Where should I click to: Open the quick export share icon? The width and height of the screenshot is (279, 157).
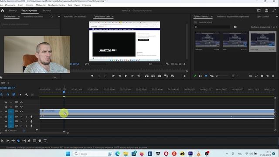point(266,10)
